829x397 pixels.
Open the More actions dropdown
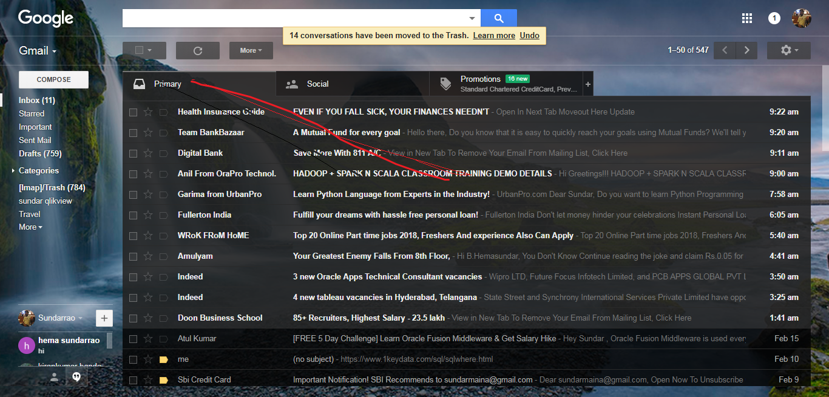point(251,51)
